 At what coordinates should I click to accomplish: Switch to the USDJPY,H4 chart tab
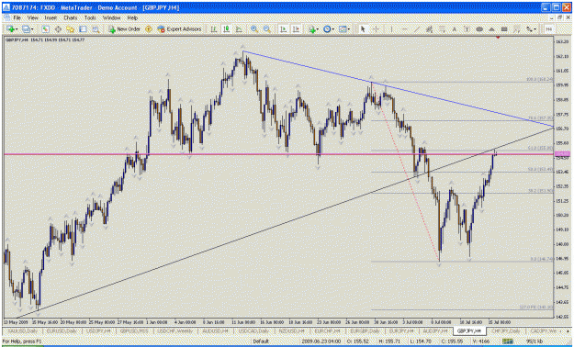pyautogui.click(x=98, y=330)
